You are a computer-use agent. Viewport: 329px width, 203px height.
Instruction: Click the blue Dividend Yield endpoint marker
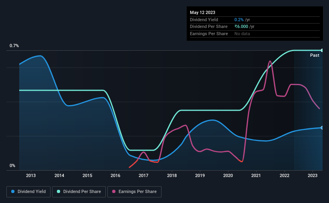pyautogui.click(x=322, y=127)
